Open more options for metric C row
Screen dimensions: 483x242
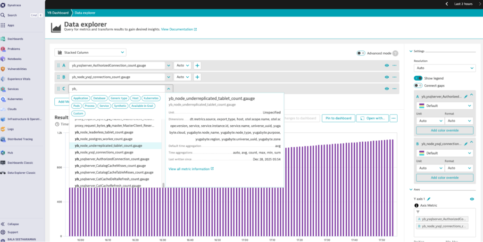394,89
